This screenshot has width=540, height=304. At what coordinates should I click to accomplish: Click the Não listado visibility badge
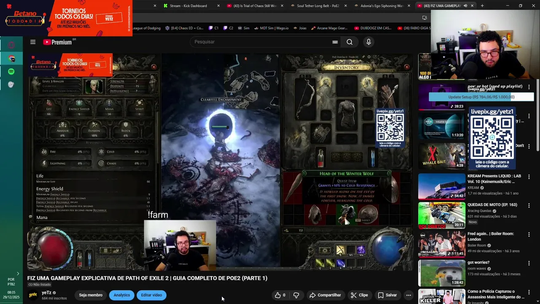pos(39,285)
